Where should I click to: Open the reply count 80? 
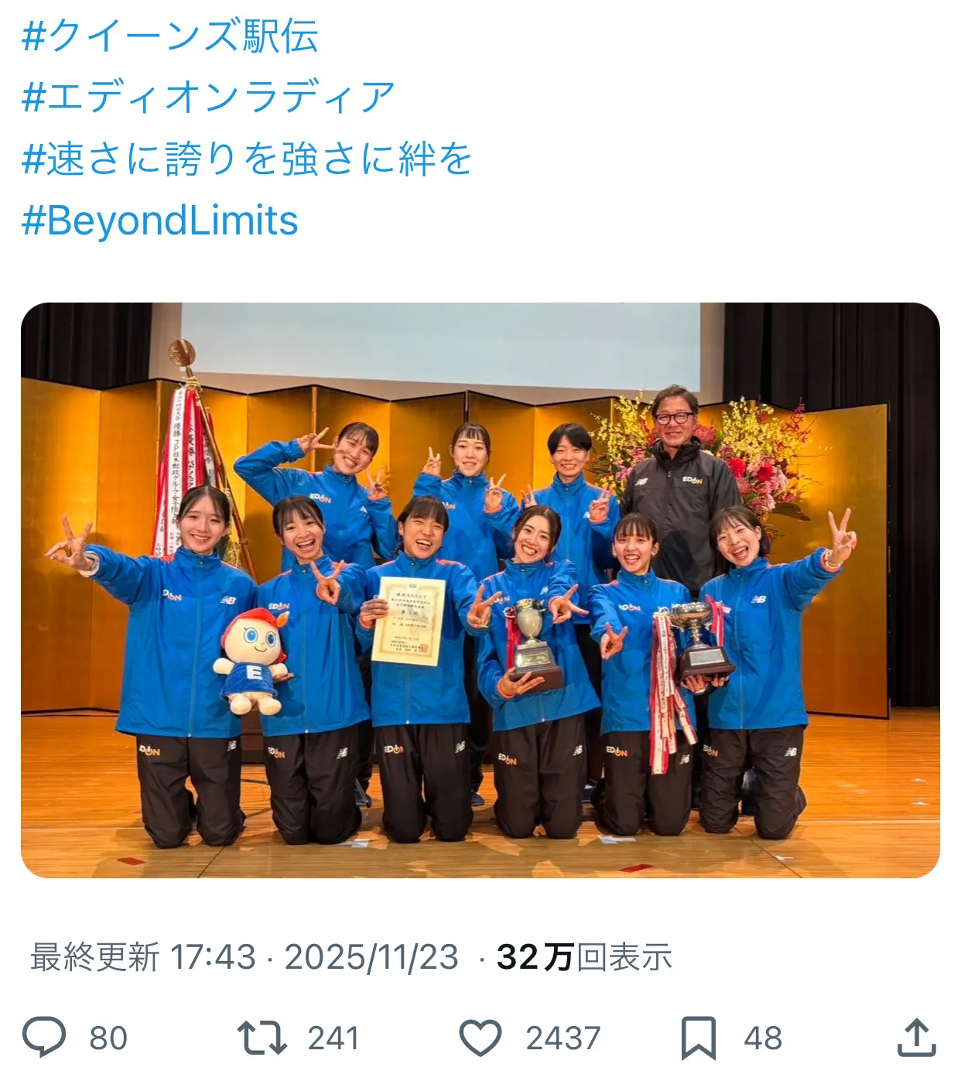[108, 1038]
